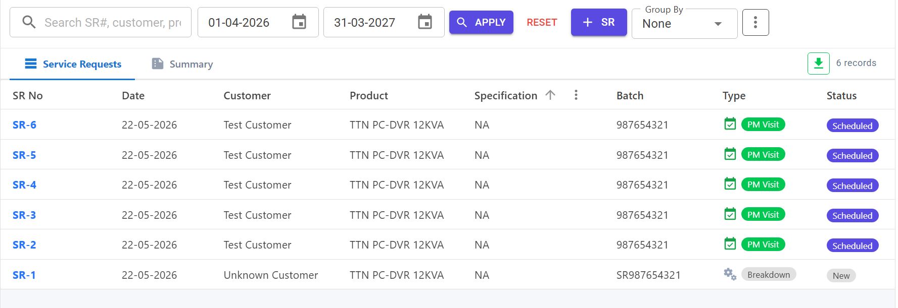
Task: Switch to the Summary tab
Action: tap(182, 64)
